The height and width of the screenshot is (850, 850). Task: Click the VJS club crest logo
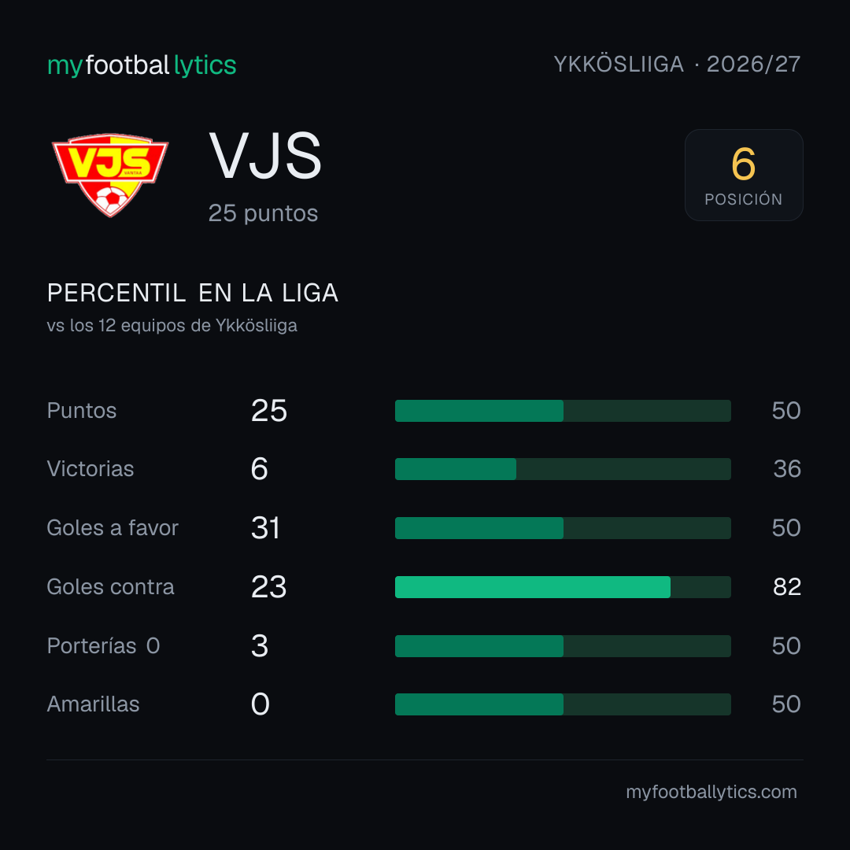tap(110, 175)
